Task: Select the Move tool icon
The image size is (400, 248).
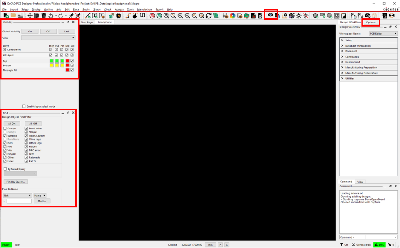Action: 30,16
